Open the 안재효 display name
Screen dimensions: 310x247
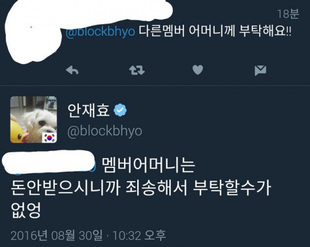pos(88,110)
